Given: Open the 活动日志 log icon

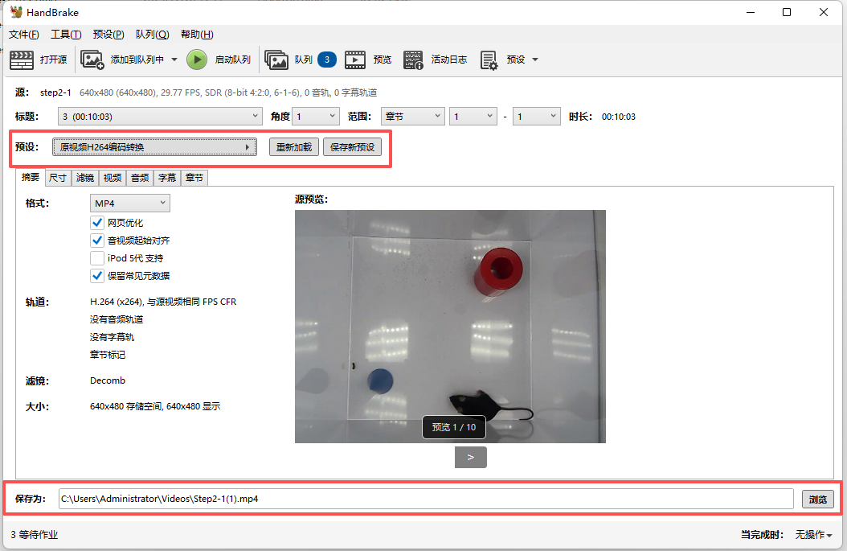Looking at the screenshot, I should pos(413,60).
